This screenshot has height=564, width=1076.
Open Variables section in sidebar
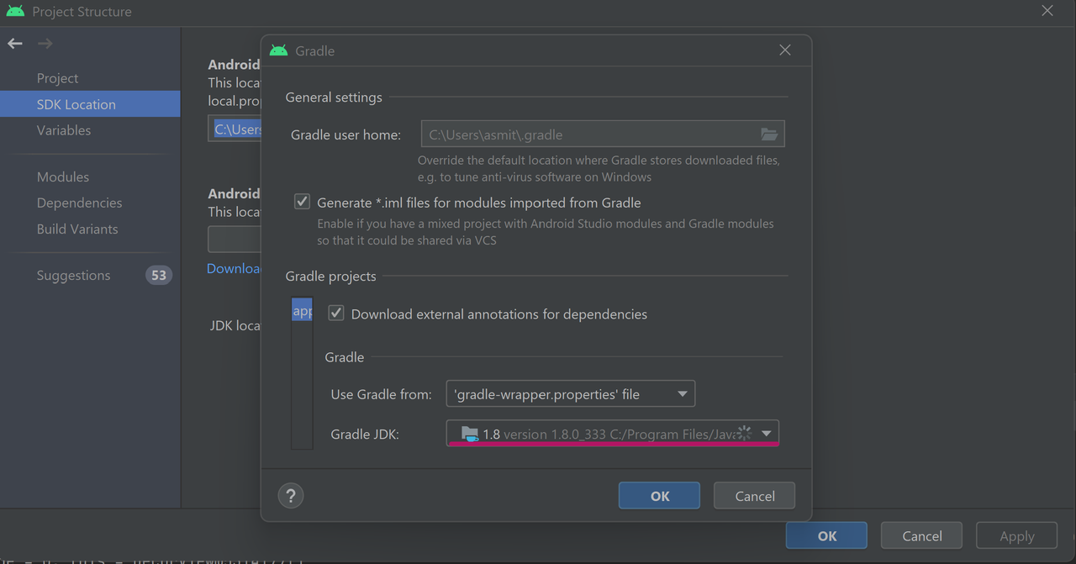[x=63, y=130]
